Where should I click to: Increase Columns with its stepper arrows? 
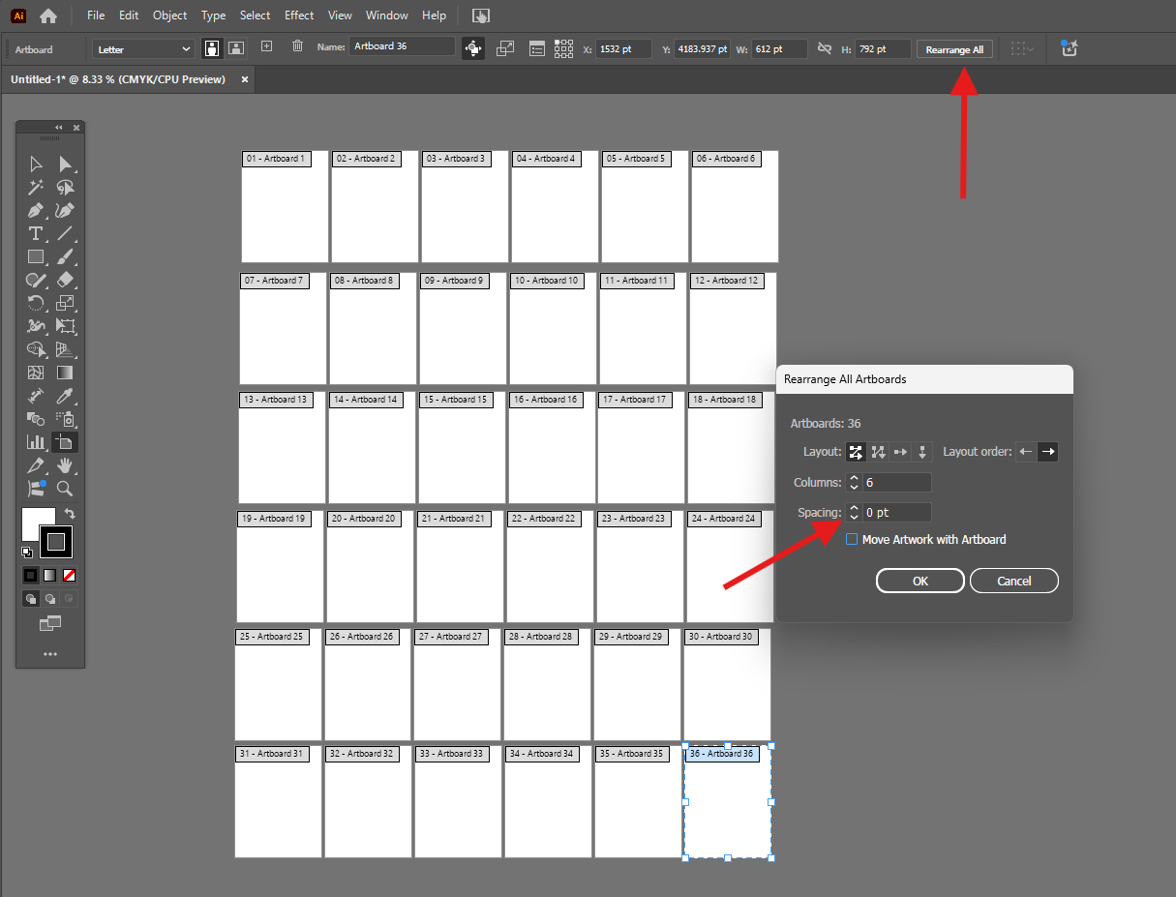click(x=853, y=478)
